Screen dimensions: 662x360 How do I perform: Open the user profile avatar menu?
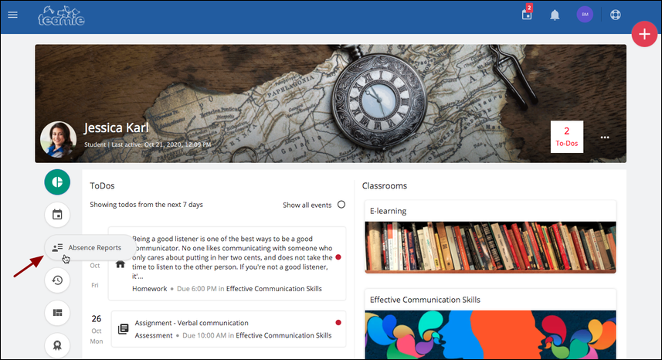click(x=585, y=15)
